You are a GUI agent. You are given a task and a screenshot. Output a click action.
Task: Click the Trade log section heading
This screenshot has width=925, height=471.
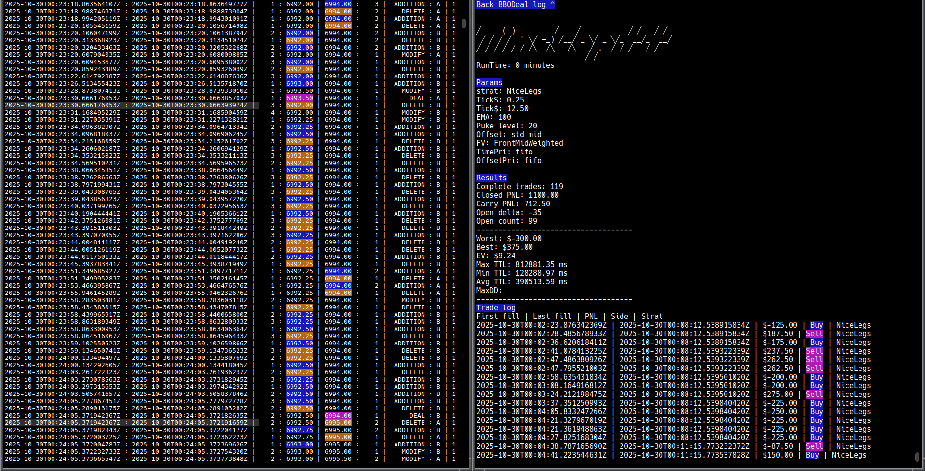[x=495, y=308]
